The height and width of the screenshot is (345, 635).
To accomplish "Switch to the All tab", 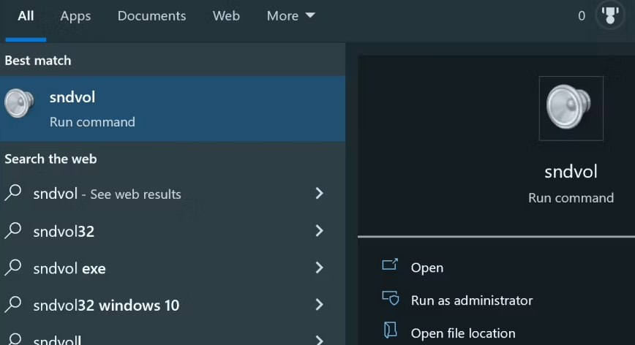I will pos(26,16).
